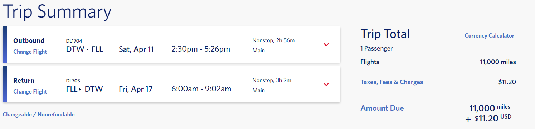
Task: Click the blue accent bar on Outbound card
Action: (x=5, y=44)
